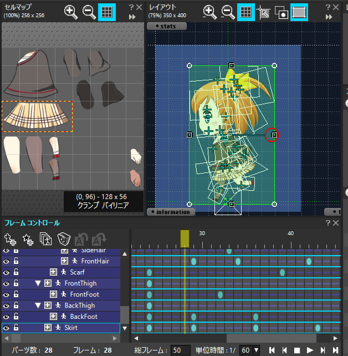
Task: Toggle lock on the Scarf part
Action: coord(16,272)
